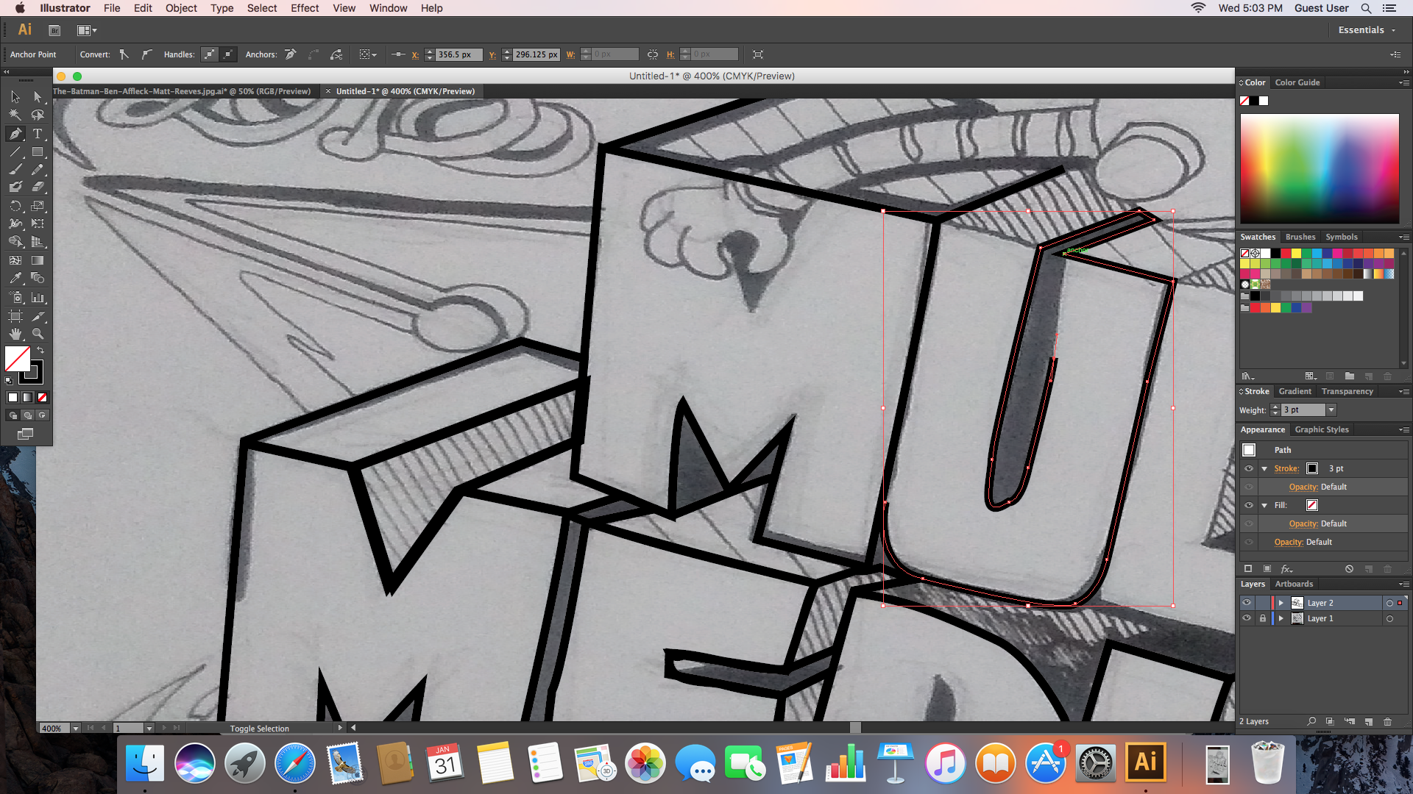Viewport: 1413px width, 794px height.
Task: Set fill mode to solid Color
Action: pos(13,398)
